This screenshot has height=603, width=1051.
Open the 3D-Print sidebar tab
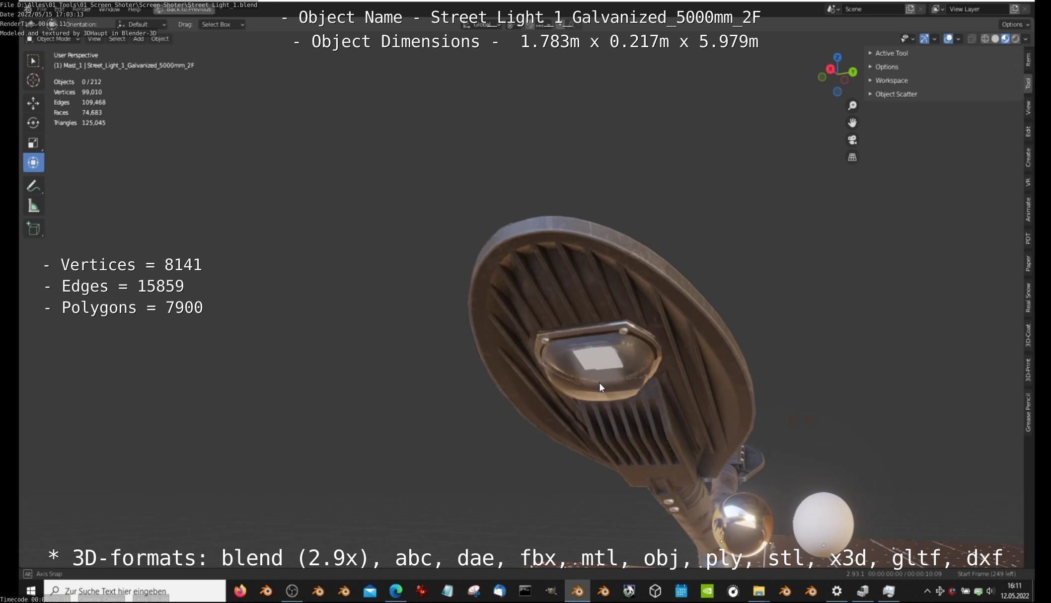[1028, 370]
